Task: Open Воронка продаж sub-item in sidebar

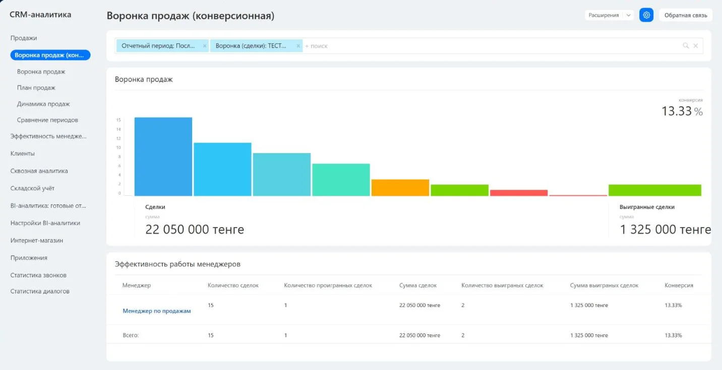Action: [41, 71]
